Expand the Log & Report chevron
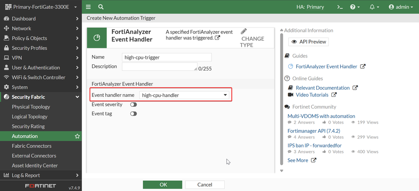Viewport: 419px width, 191px height. 77,175
